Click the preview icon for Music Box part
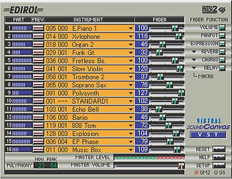This screenshot has height=179, width=232. click(38, 150)
